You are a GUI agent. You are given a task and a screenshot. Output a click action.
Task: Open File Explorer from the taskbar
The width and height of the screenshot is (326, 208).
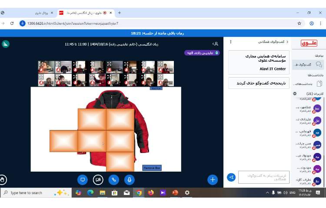point(102,193)
